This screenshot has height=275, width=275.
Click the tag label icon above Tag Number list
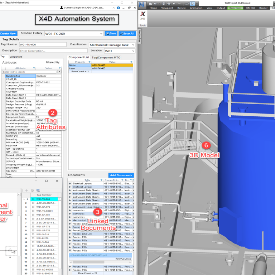coord(32,190)
